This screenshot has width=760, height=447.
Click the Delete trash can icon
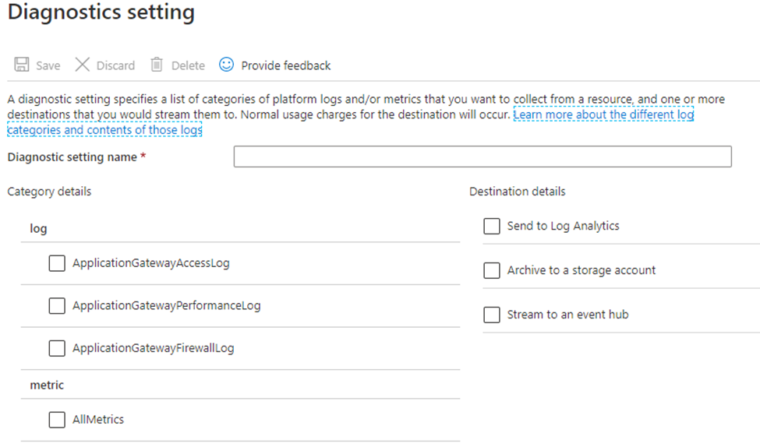157,65
